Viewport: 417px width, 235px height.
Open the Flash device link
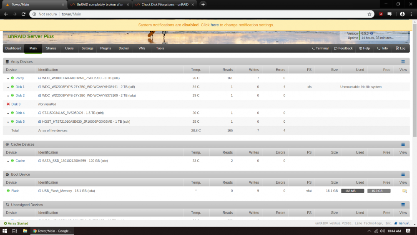click(x=15, y=191)
